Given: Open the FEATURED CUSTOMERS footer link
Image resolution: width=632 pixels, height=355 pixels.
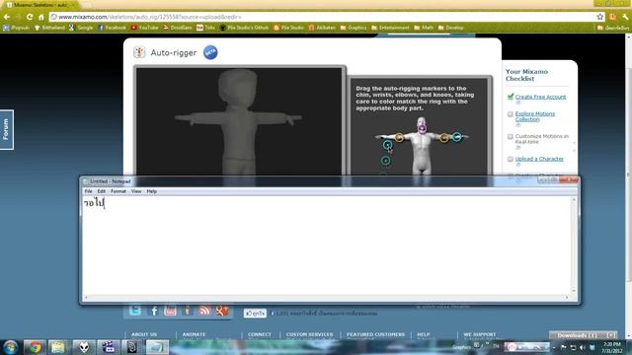Looking at the screenshot, I should click(375, 334).
